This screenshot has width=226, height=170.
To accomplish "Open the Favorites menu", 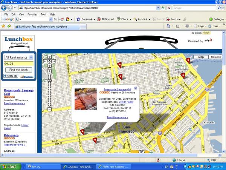I will tap(32, 14).
